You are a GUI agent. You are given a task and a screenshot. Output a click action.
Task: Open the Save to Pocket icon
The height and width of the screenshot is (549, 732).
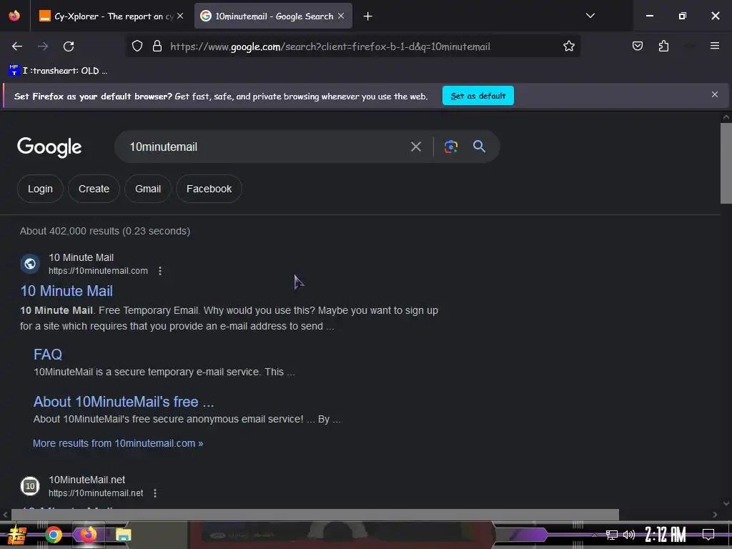click(x=638, y=46)
